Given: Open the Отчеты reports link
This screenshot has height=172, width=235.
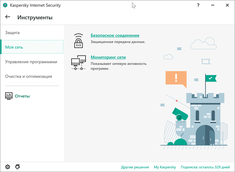Looking at the screenshot, I should (22, 96).
